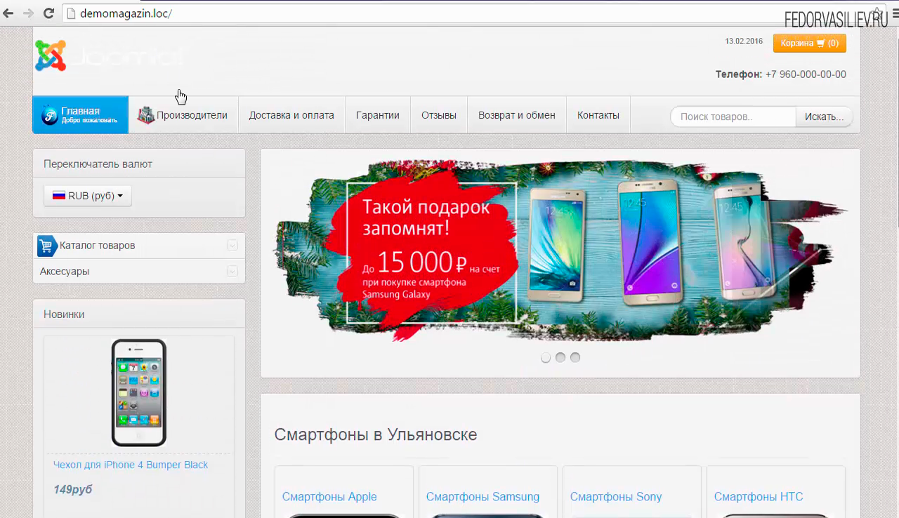Screen dimensions: 899x518
Task: Reload the page with the refresh icon
Action: pos(49,13)
